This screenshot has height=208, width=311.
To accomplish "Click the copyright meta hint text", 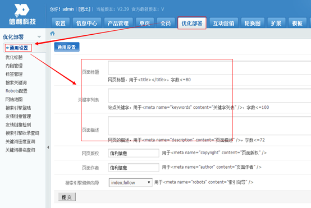I will (214, 152).
